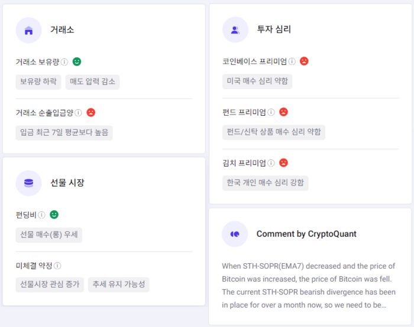The image size is (414, 327).
Task: Click red frown face beside 김치 프리미엄
Action: 284,162
